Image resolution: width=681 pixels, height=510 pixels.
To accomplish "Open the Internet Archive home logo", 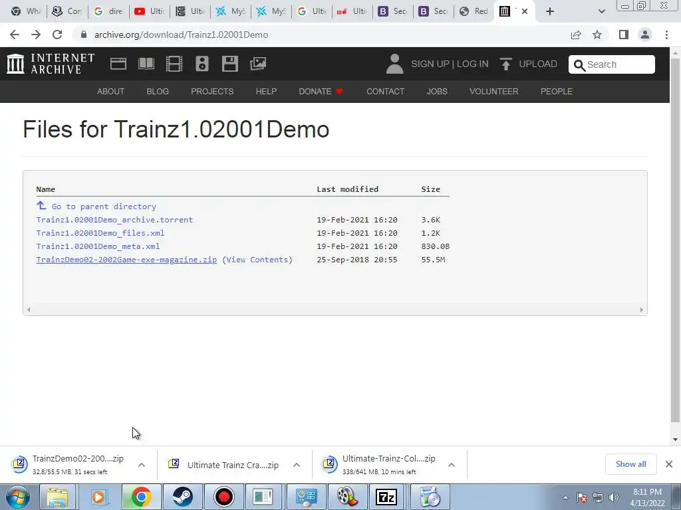I will [51, 64].
